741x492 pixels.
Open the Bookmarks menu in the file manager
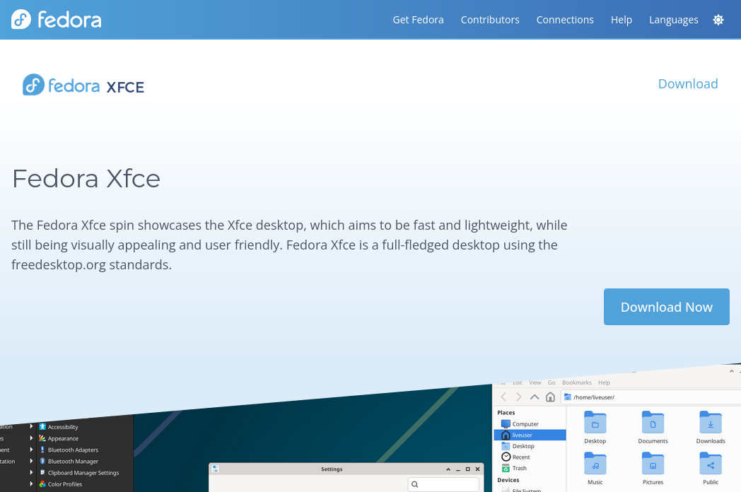[576, 382]
